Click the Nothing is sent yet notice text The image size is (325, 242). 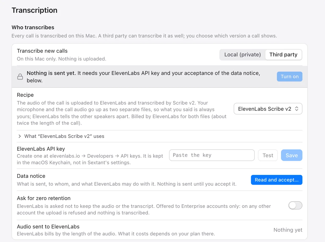click(143, 77)
